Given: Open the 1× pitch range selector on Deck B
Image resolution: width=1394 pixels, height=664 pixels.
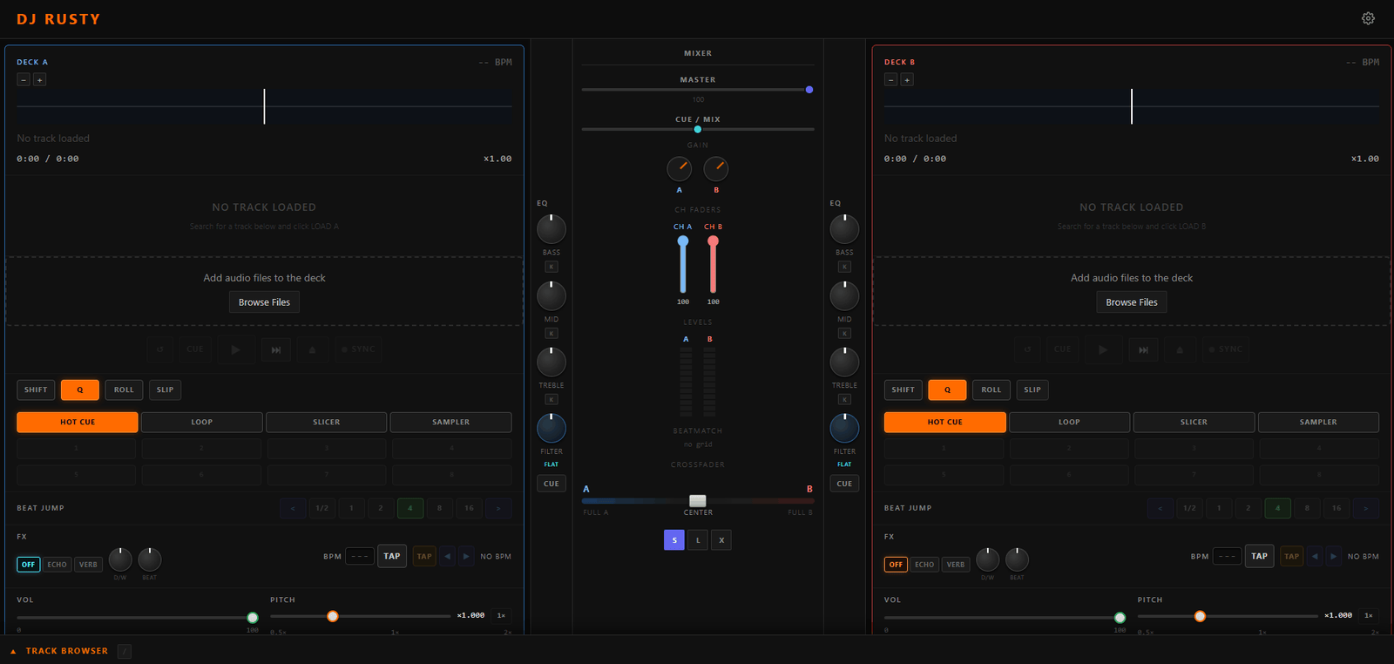Looking at the screenshot, I should (x=1369, y=615).
